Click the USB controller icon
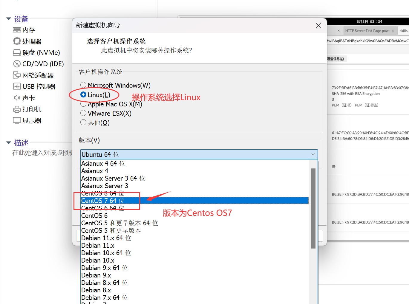This screenshot has width=409, height=304. [17, 86]
